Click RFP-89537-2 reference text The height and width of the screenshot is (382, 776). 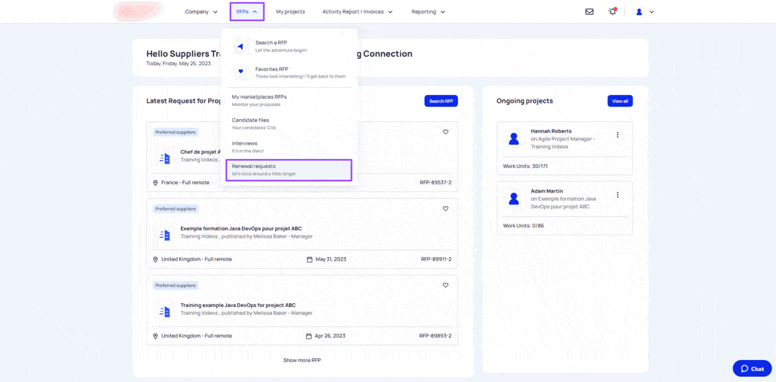tap(436, 183)
